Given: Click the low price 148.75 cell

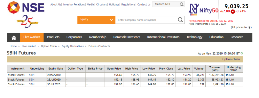Looking at the screenshot, I should coord(149,75).
